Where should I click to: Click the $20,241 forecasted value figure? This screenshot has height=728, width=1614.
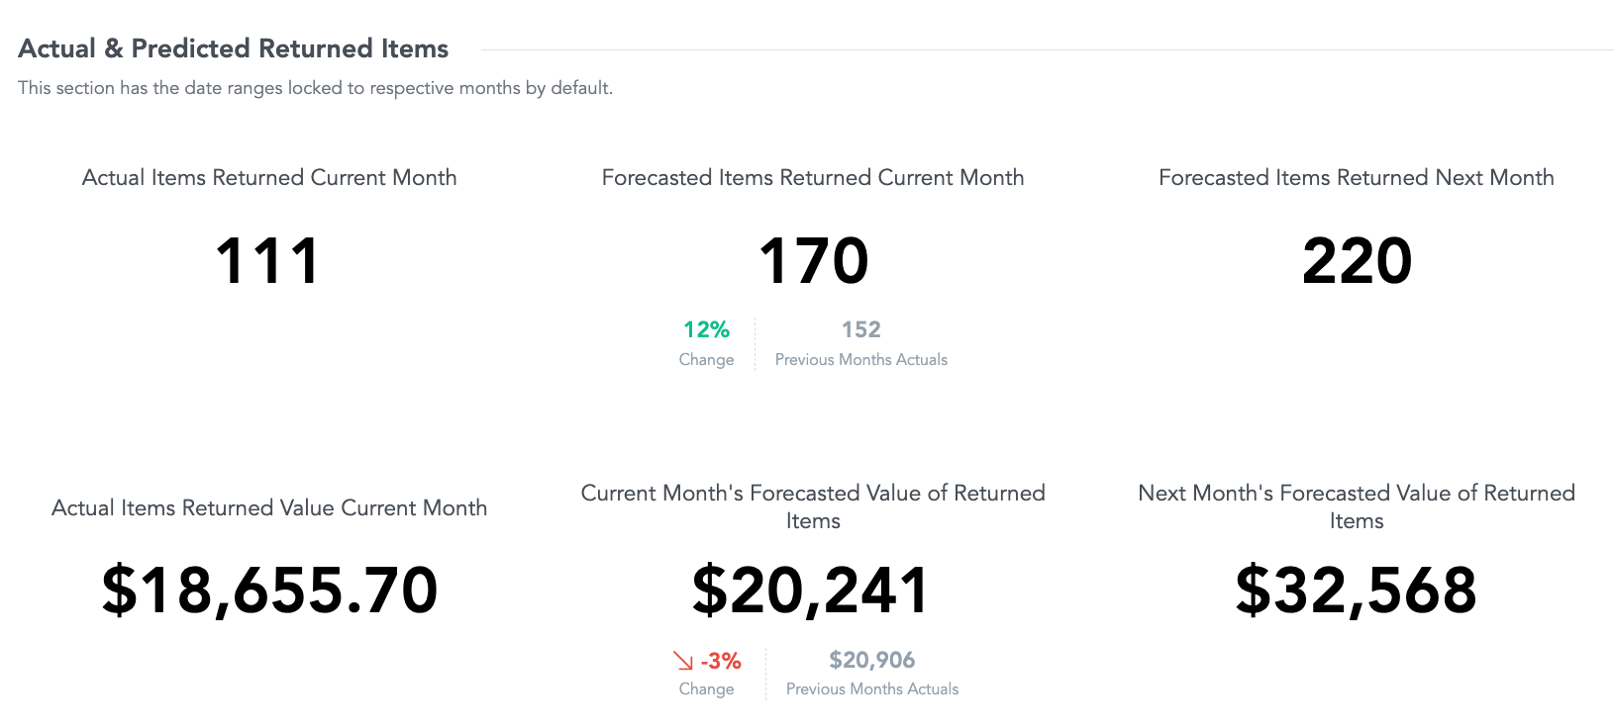[x=811, y=591]
